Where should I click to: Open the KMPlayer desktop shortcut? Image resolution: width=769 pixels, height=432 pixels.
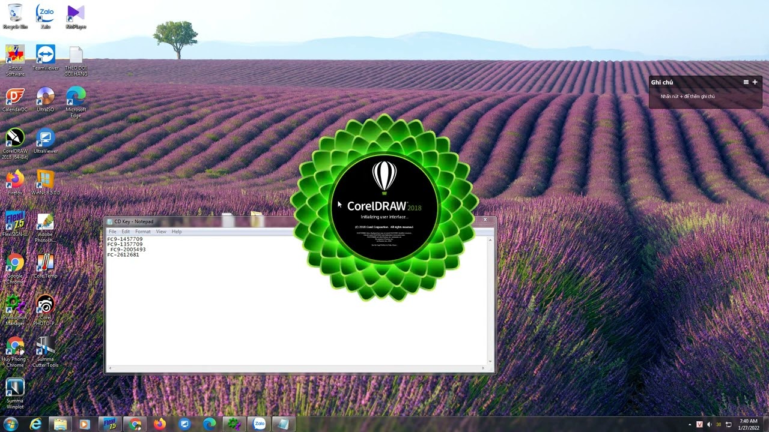(76, 16)
